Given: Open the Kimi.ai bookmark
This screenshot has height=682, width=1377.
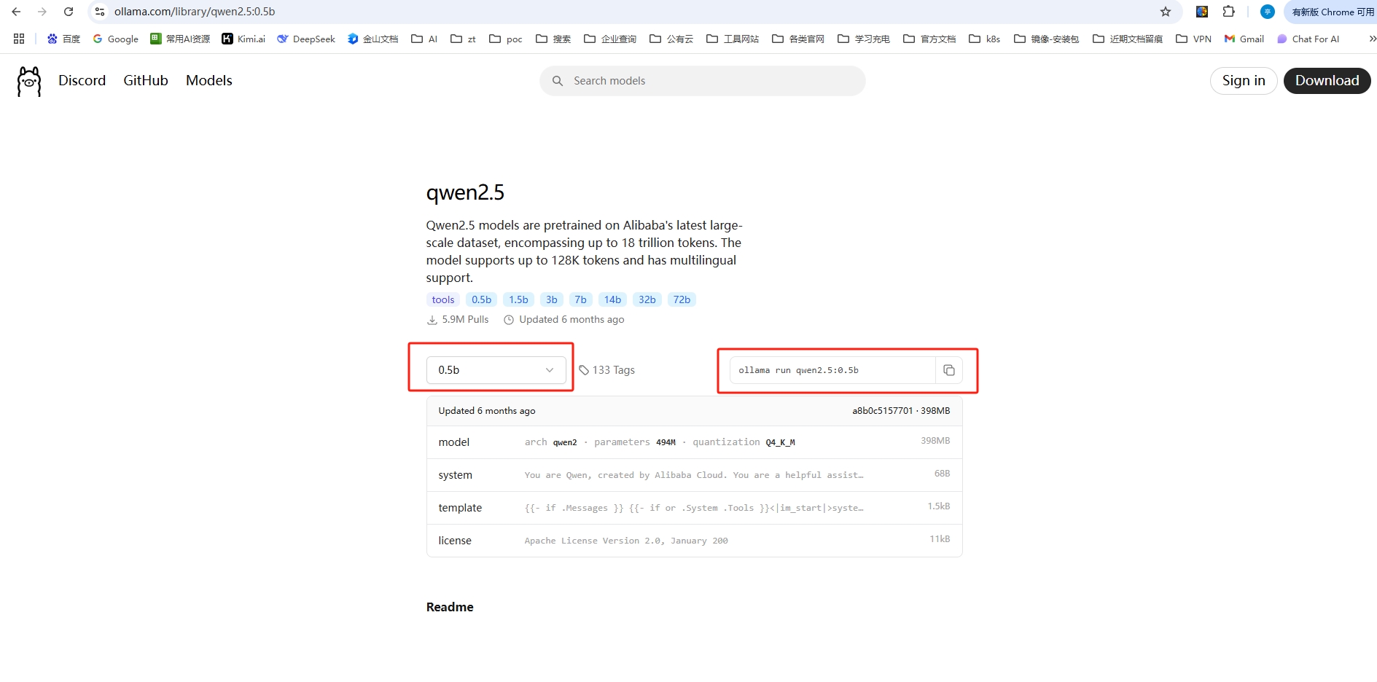Looking at the screenshot, I should coord(243,39).
